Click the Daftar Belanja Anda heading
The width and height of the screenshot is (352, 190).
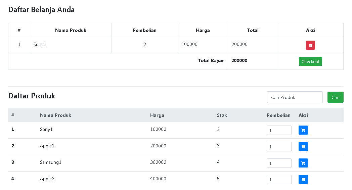pyautogui.click(x=41, y=10)
